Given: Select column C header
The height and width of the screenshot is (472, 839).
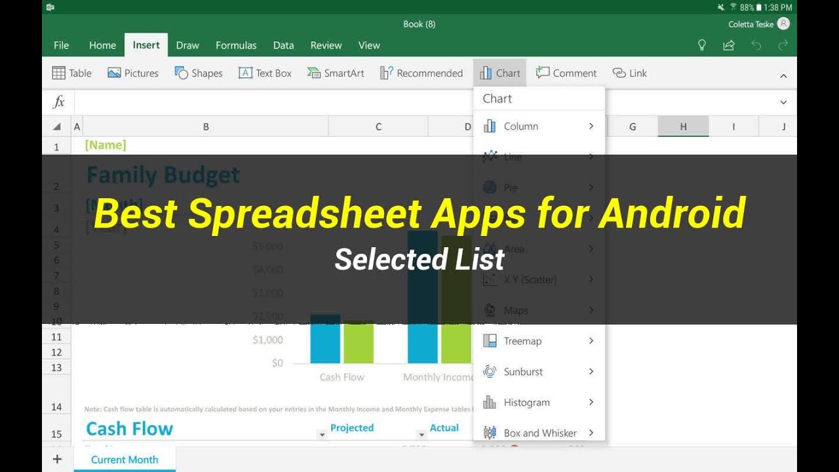Looking at the screenshot, I should click(378, 127).
